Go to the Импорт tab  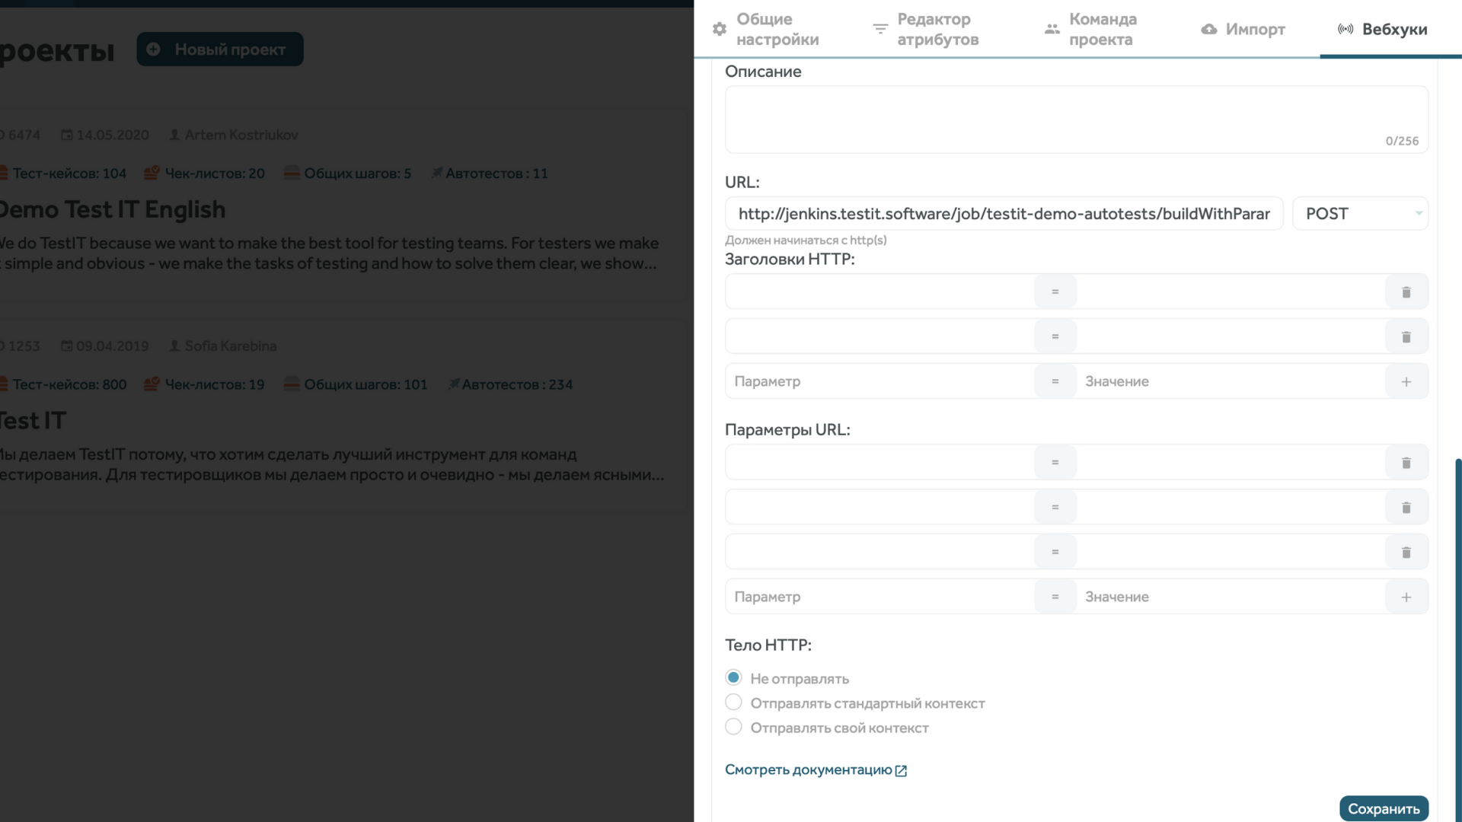[x=1243, y=29]
